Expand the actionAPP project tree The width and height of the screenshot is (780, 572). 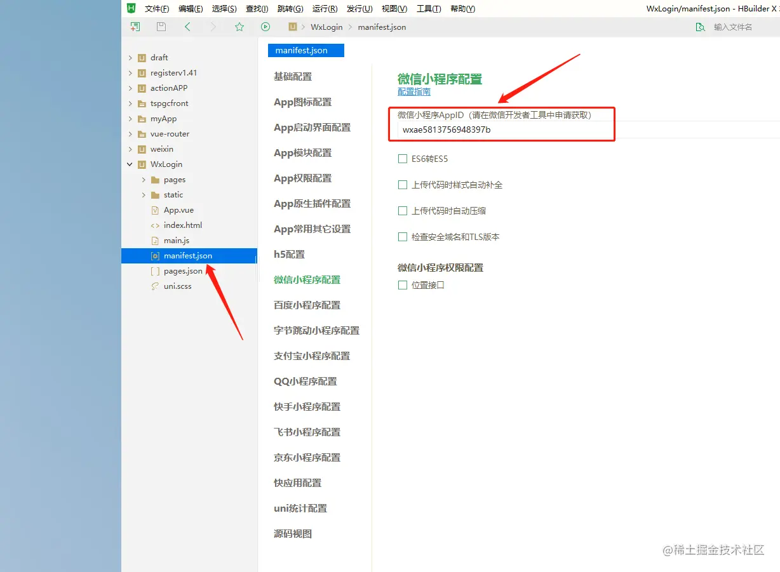pos(130,88)
